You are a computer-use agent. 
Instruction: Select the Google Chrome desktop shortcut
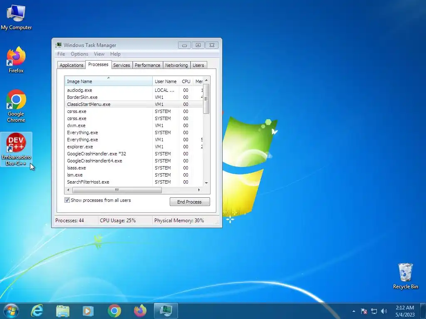(x=16, y=106)
